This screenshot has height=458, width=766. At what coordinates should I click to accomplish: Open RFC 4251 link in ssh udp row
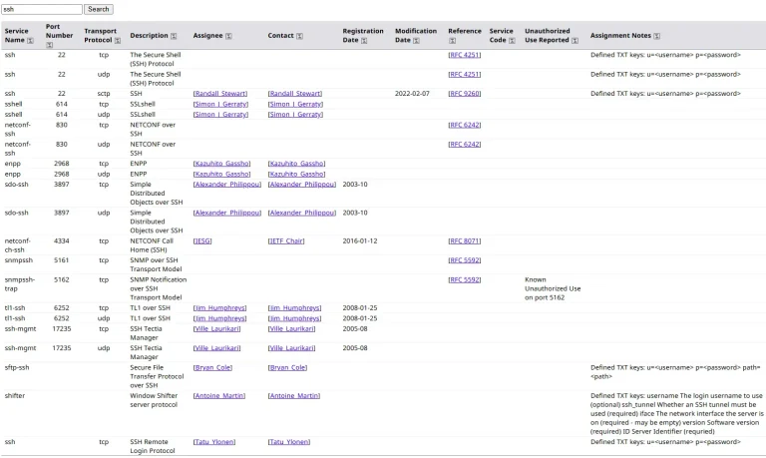pos(465,74)
